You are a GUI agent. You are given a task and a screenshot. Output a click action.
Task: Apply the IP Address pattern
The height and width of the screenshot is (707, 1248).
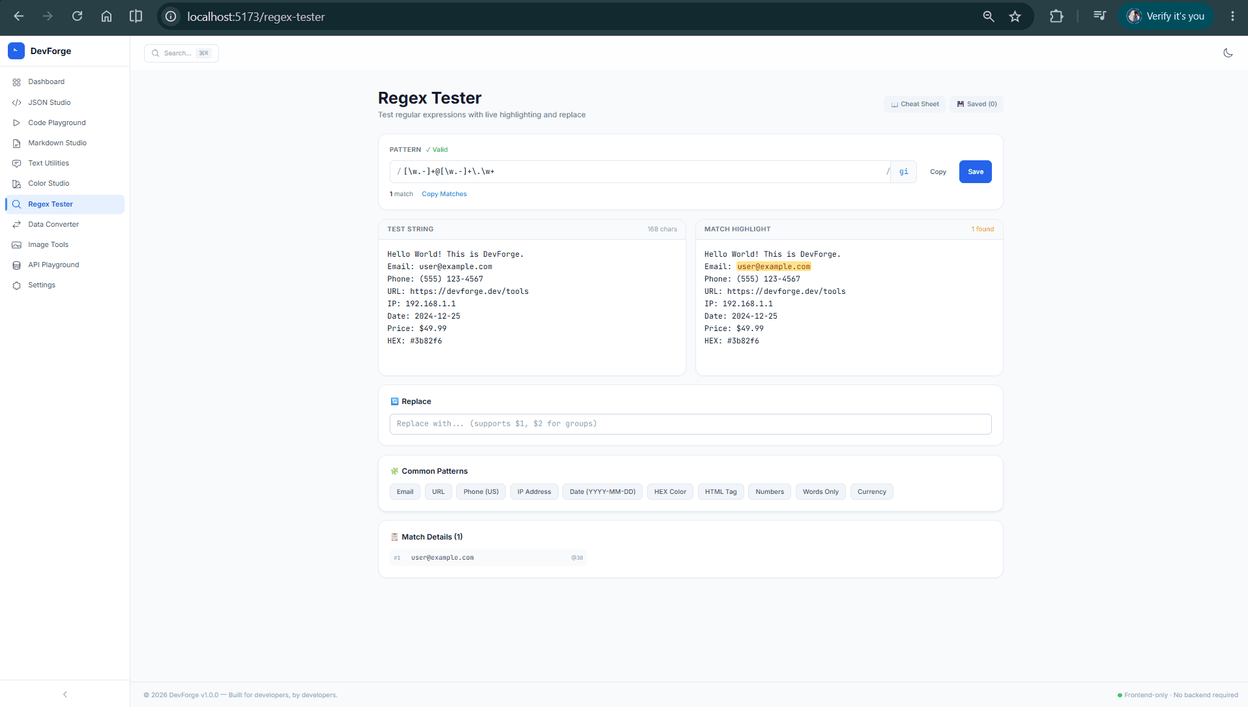[x=534, y=492]
